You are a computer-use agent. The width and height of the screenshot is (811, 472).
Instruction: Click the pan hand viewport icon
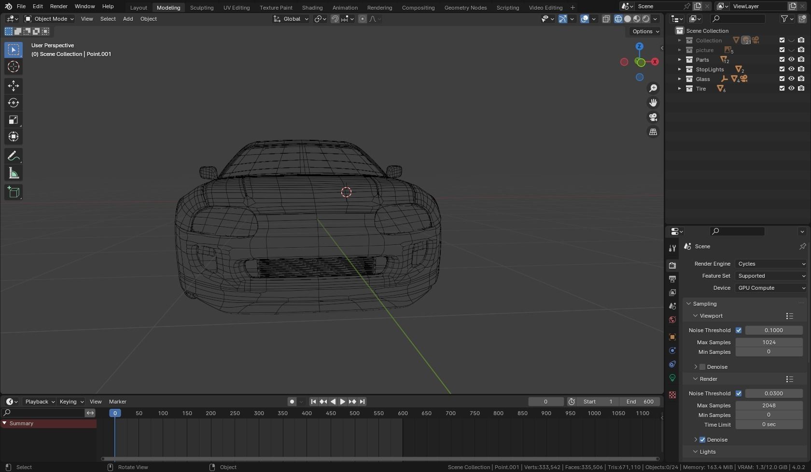pyautogui.click(x=653, y=103)
